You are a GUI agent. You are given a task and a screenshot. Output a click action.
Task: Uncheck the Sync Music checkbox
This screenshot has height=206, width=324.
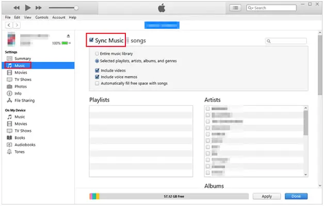tap(91, 40)
